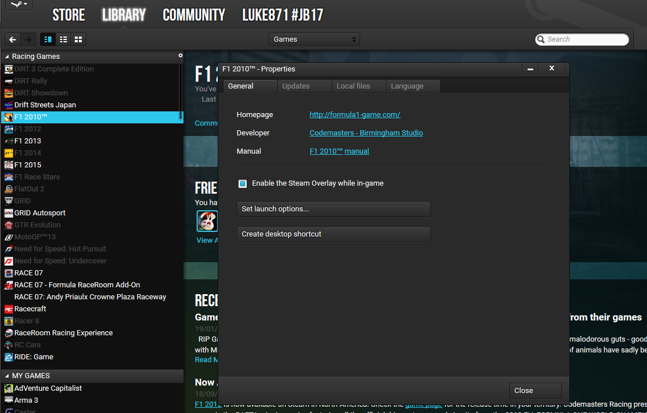
Task: Click the AdVenture Capitalist game icon
Action: (x=9, y=388)
